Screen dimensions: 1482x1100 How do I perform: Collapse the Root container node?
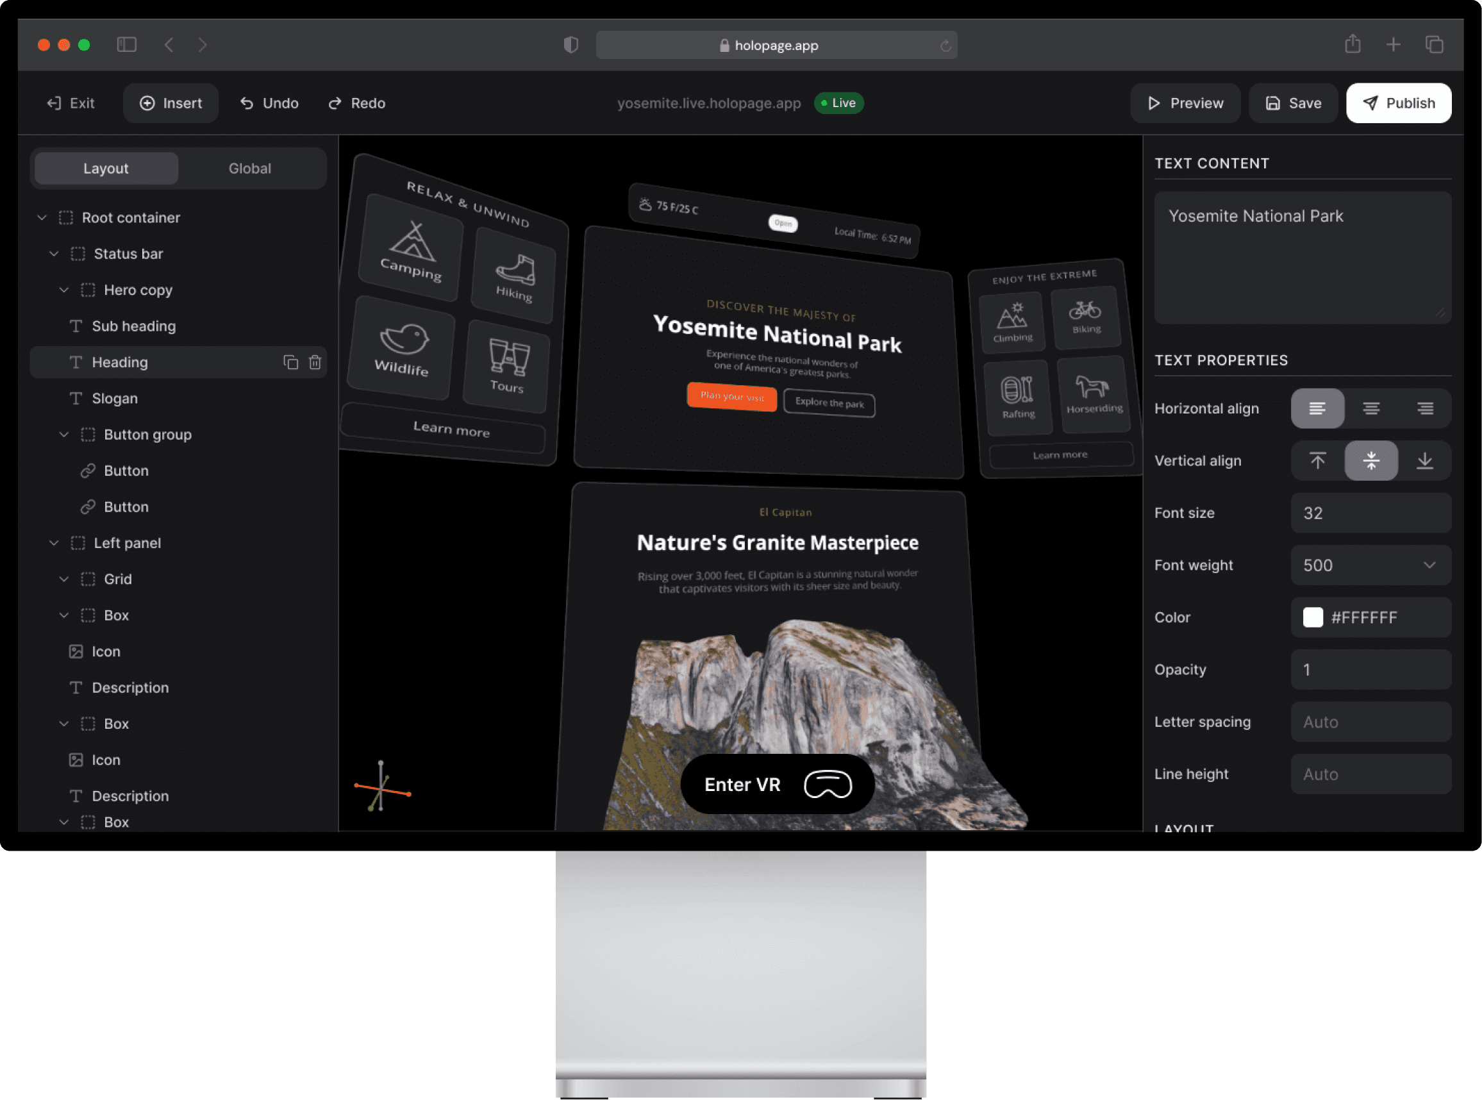tap(42, 218)
